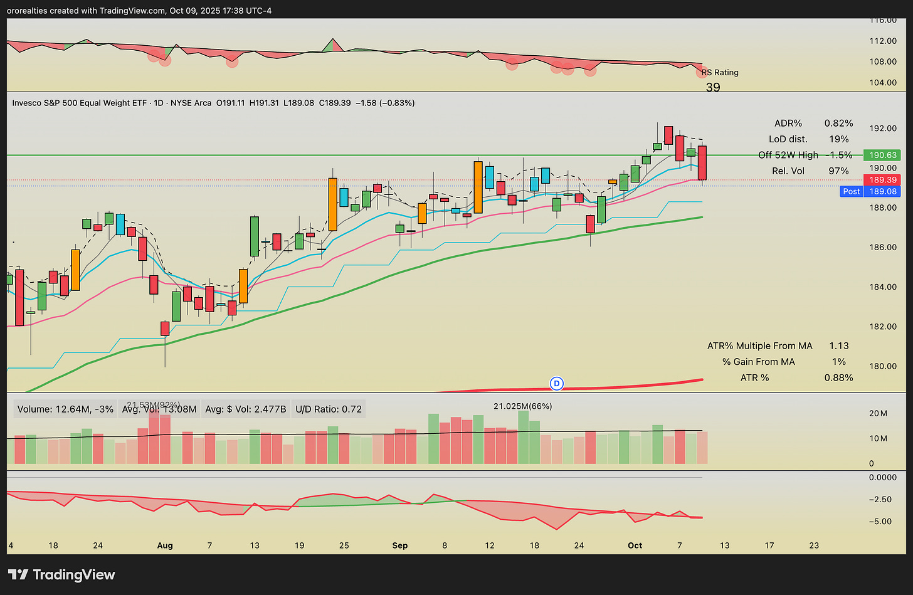
Task: Click the 21.025M(66%) volume annotation
Action: pos(523,406)
